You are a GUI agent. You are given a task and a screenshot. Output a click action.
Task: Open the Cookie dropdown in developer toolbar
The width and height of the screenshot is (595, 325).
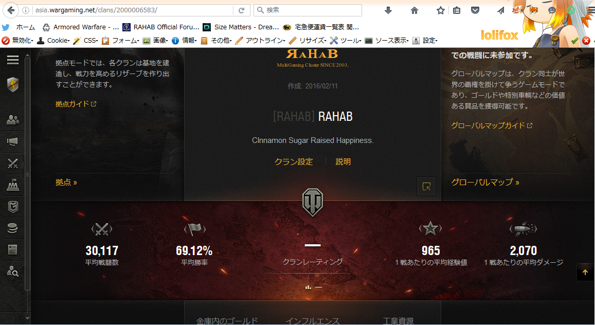click(53, 41)
